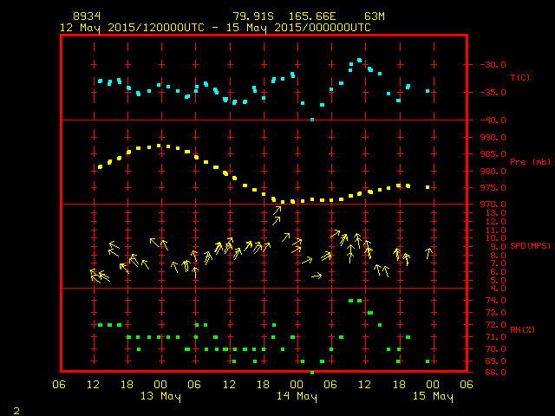Click the elevation label 63M
The width and height of the screenshot is (555, 416).
[x=375, y=16]
